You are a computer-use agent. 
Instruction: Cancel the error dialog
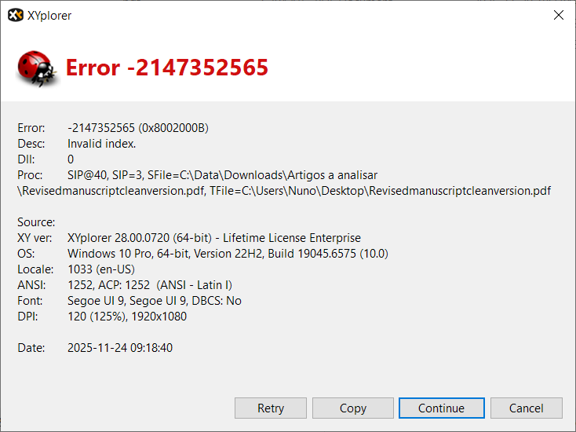[x=526, y=408]
